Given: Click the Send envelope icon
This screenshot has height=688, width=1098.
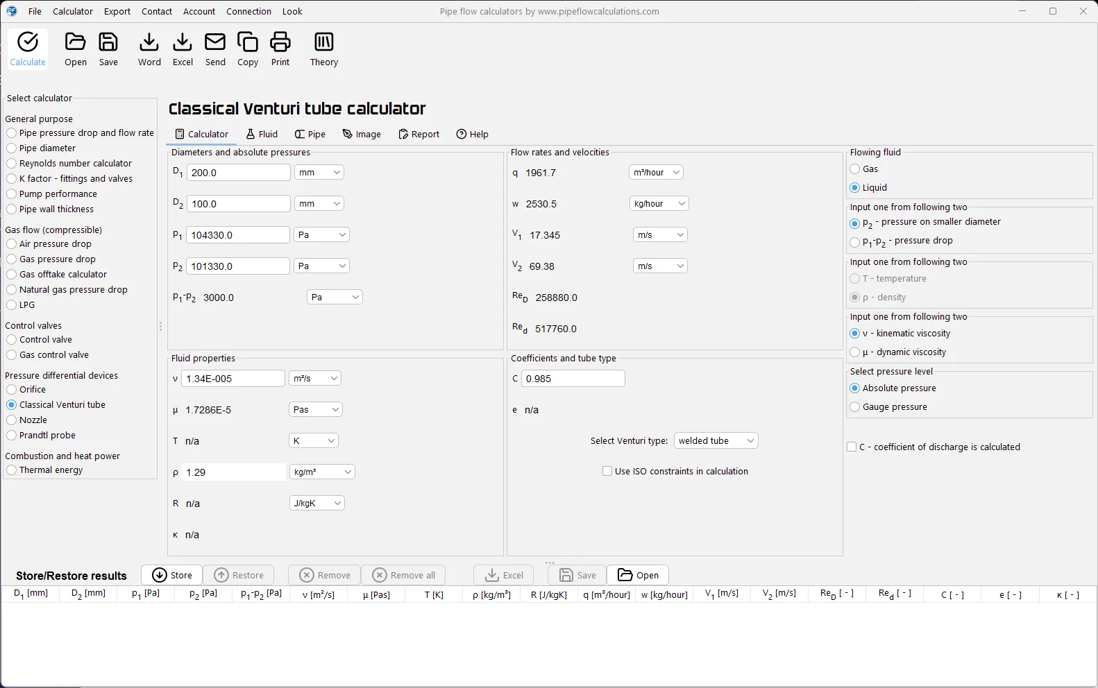Looking at the screenshot, I should click(215, 49).
